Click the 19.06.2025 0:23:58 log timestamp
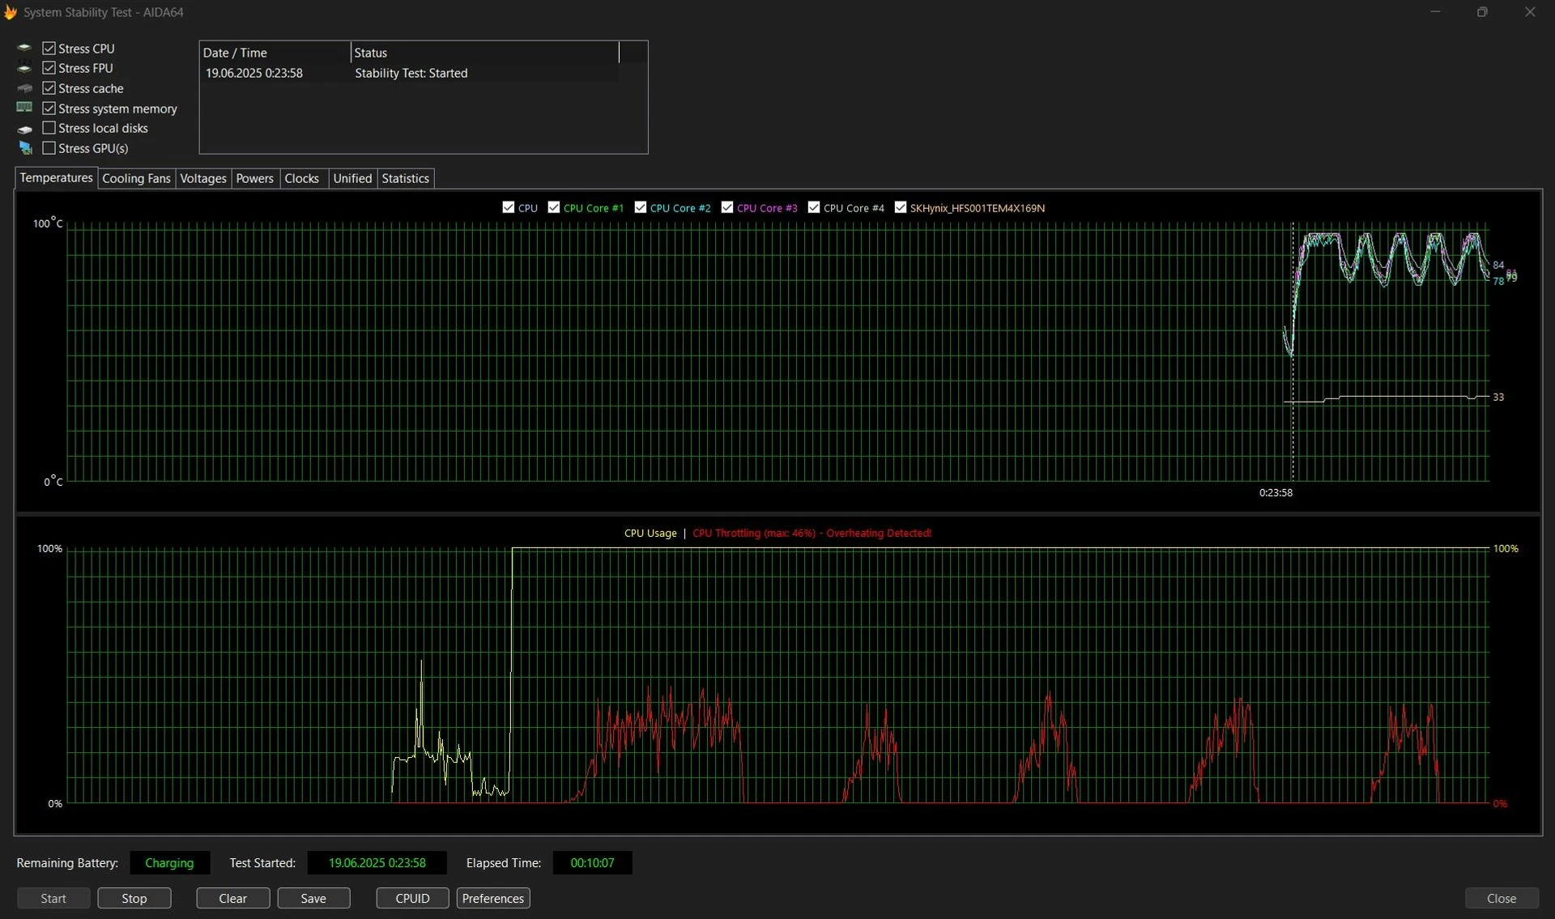1555x919 pixels. (x=253, y=73)
